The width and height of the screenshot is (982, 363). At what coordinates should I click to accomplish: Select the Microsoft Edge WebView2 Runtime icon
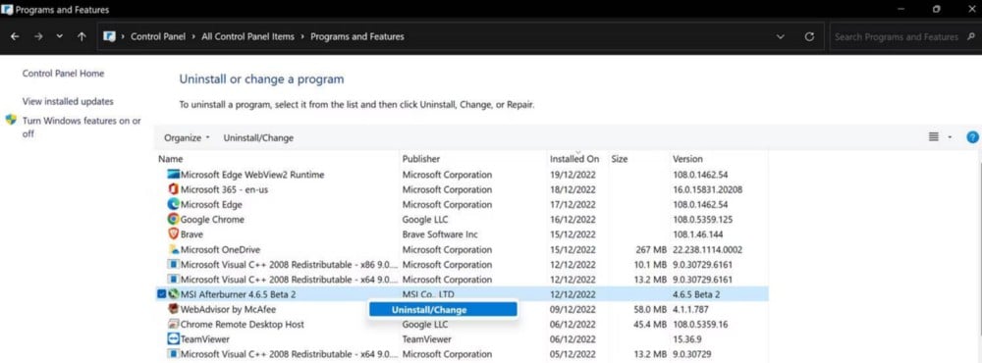174,175
